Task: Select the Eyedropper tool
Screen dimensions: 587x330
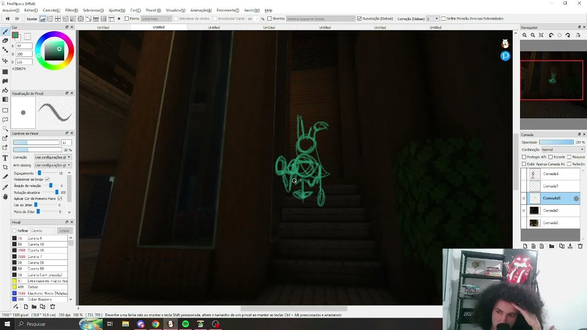Action: 5,187
